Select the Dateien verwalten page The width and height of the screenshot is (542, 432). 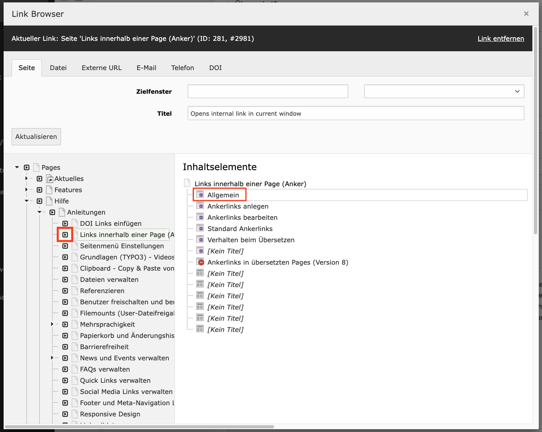[109, 279]
